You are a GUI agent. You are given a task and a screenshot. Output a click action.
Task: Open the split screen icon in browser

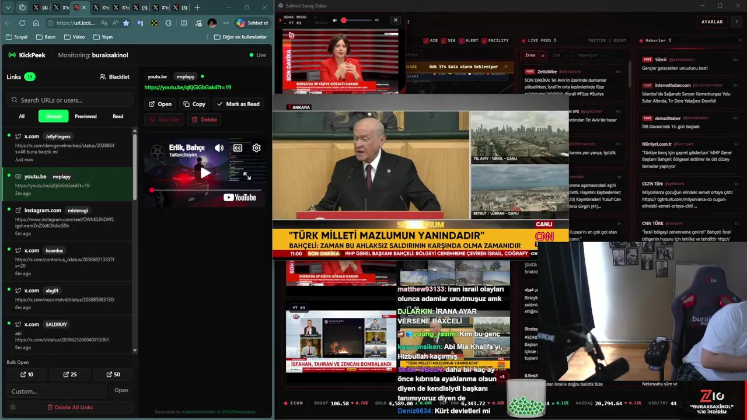(184, 23)
